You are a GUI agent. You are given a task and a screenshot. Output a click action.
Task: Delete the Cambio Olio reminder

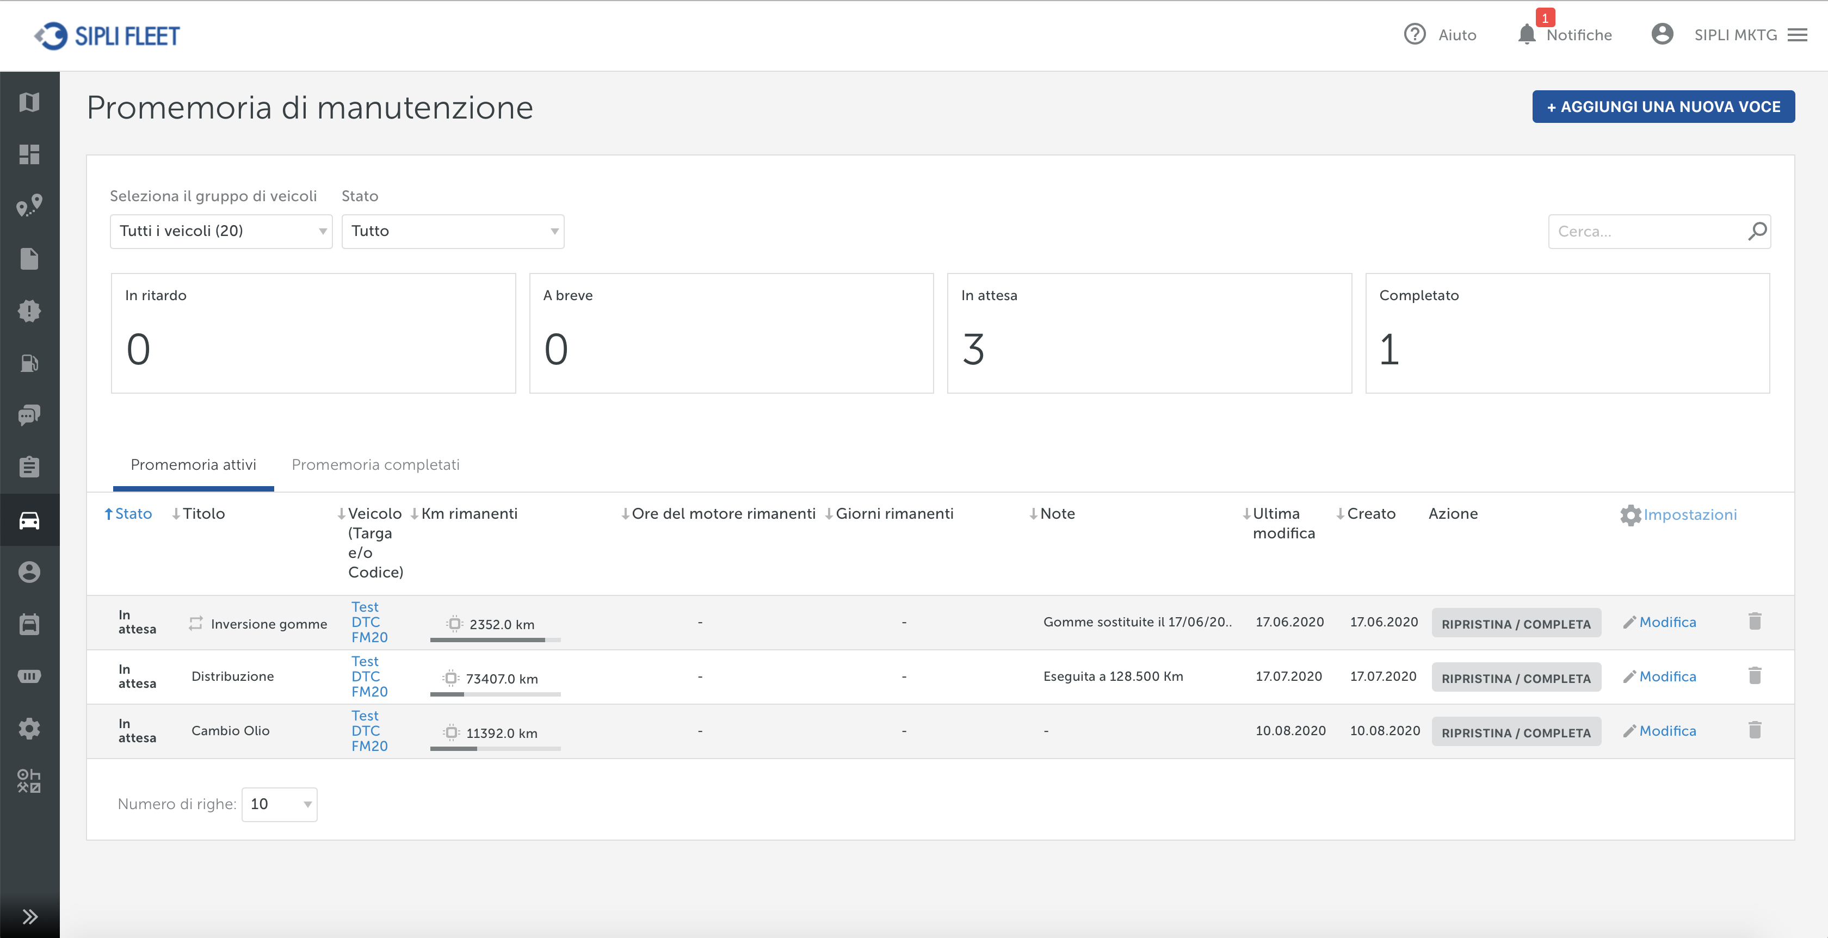1754,730
